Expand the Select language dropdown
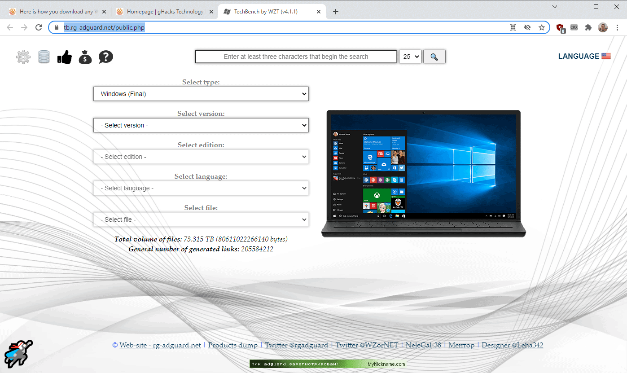This screenshot has height=373, width=627. tap(201, 188)
